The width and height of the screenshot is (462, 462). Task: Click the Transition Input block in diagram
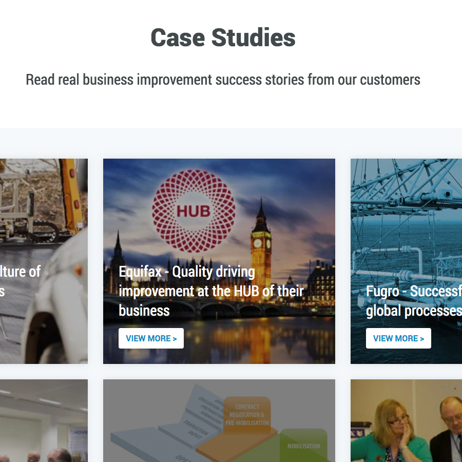tap(196, 430)
